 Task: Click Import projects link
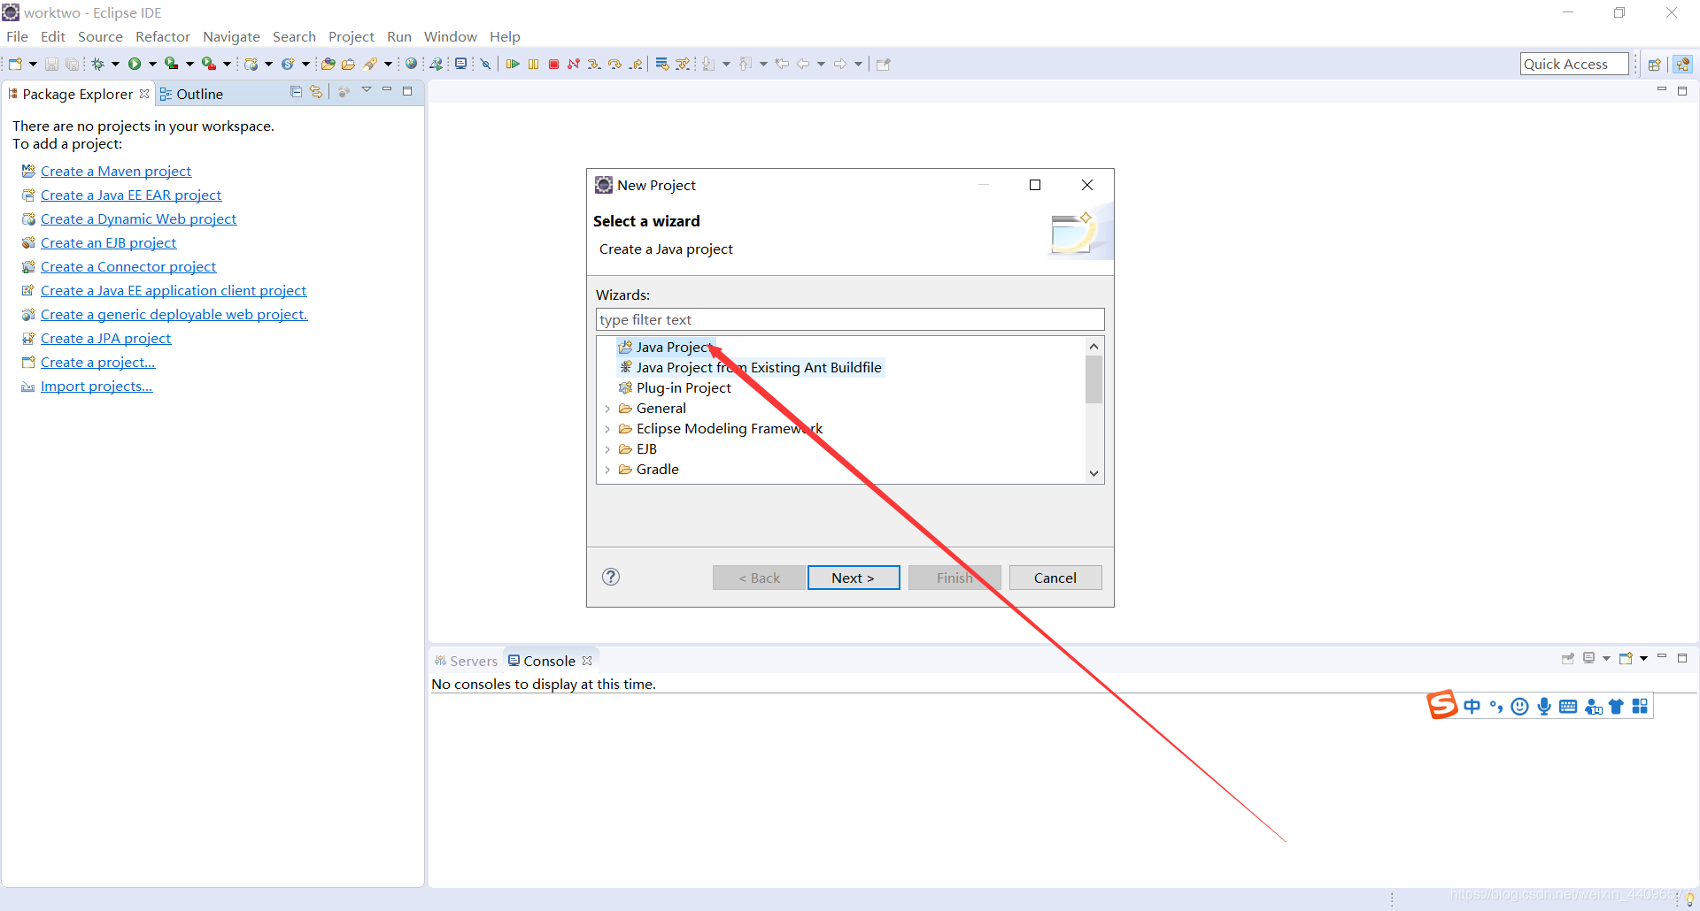tap(97, 386)
